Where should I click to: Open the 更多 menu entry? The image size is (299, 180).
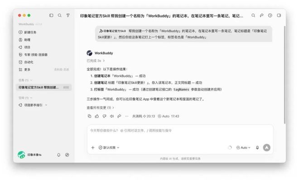(24, 70)
